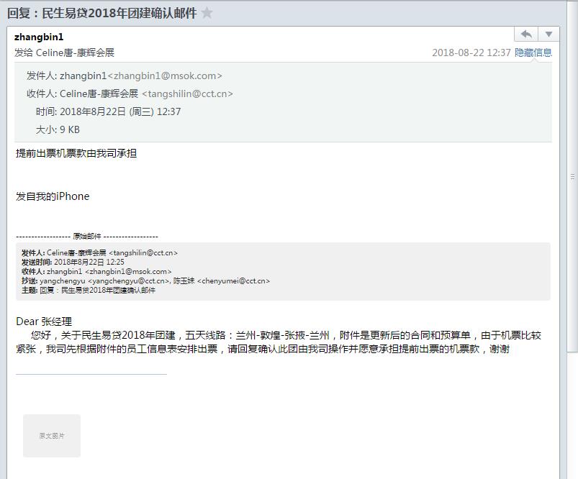Screen dimensions: 578x479
Task: Click the 隐藏信息 link
Action: click(533, 53)
